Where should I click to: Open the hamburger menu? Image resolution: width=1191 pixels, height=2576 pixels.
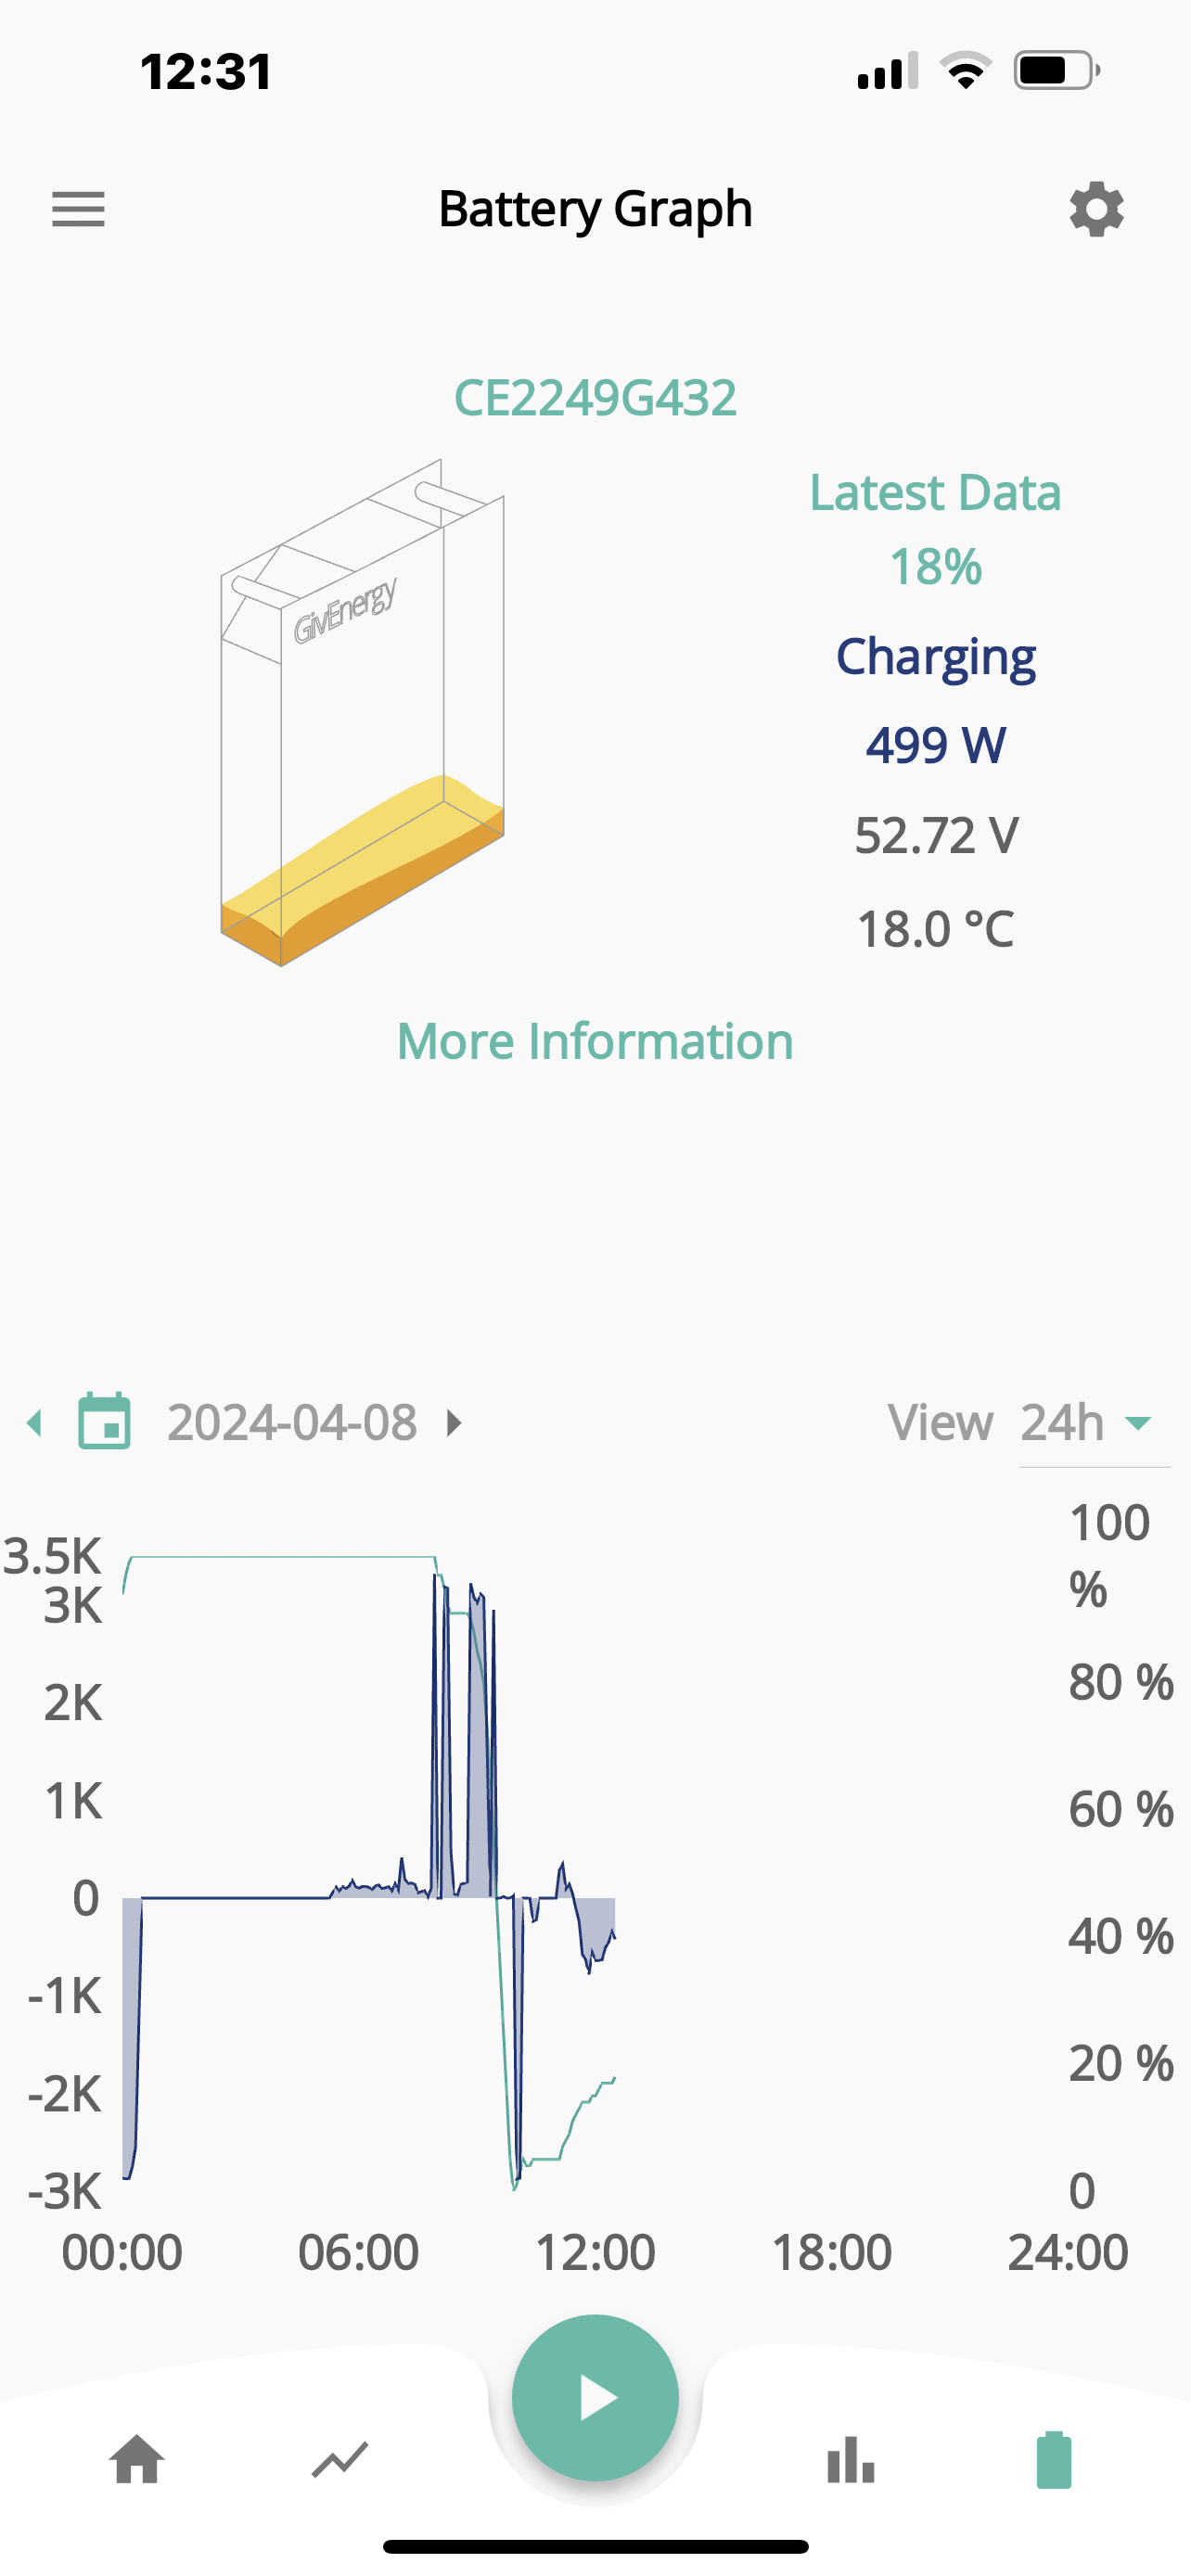(78, 209)
